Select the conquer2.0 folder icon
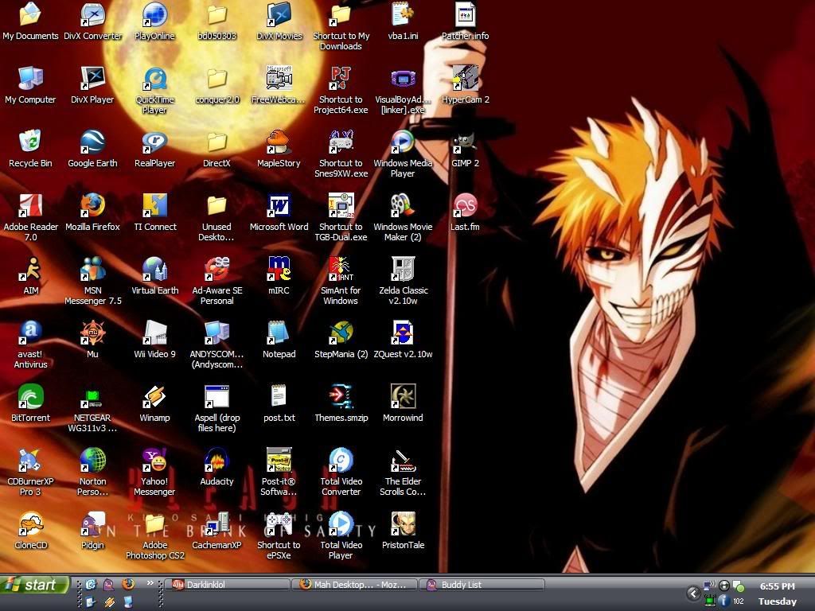 pos(216,86)
